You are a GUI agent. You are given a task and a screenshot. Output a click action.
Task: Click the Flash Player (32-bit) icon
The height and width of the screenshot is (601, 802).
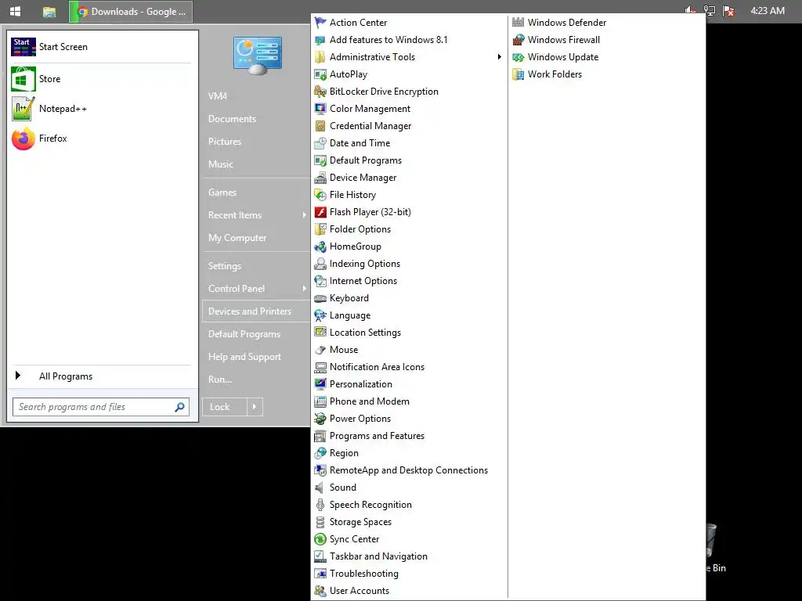(320, 212)
